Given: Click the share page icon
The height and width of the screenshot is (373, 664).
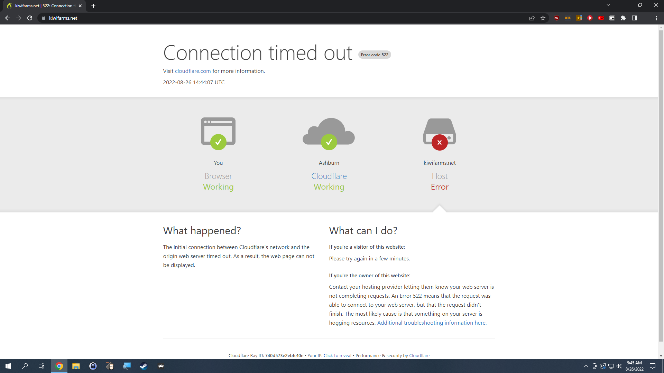Looking at the screenshot, I should [532, 18].
